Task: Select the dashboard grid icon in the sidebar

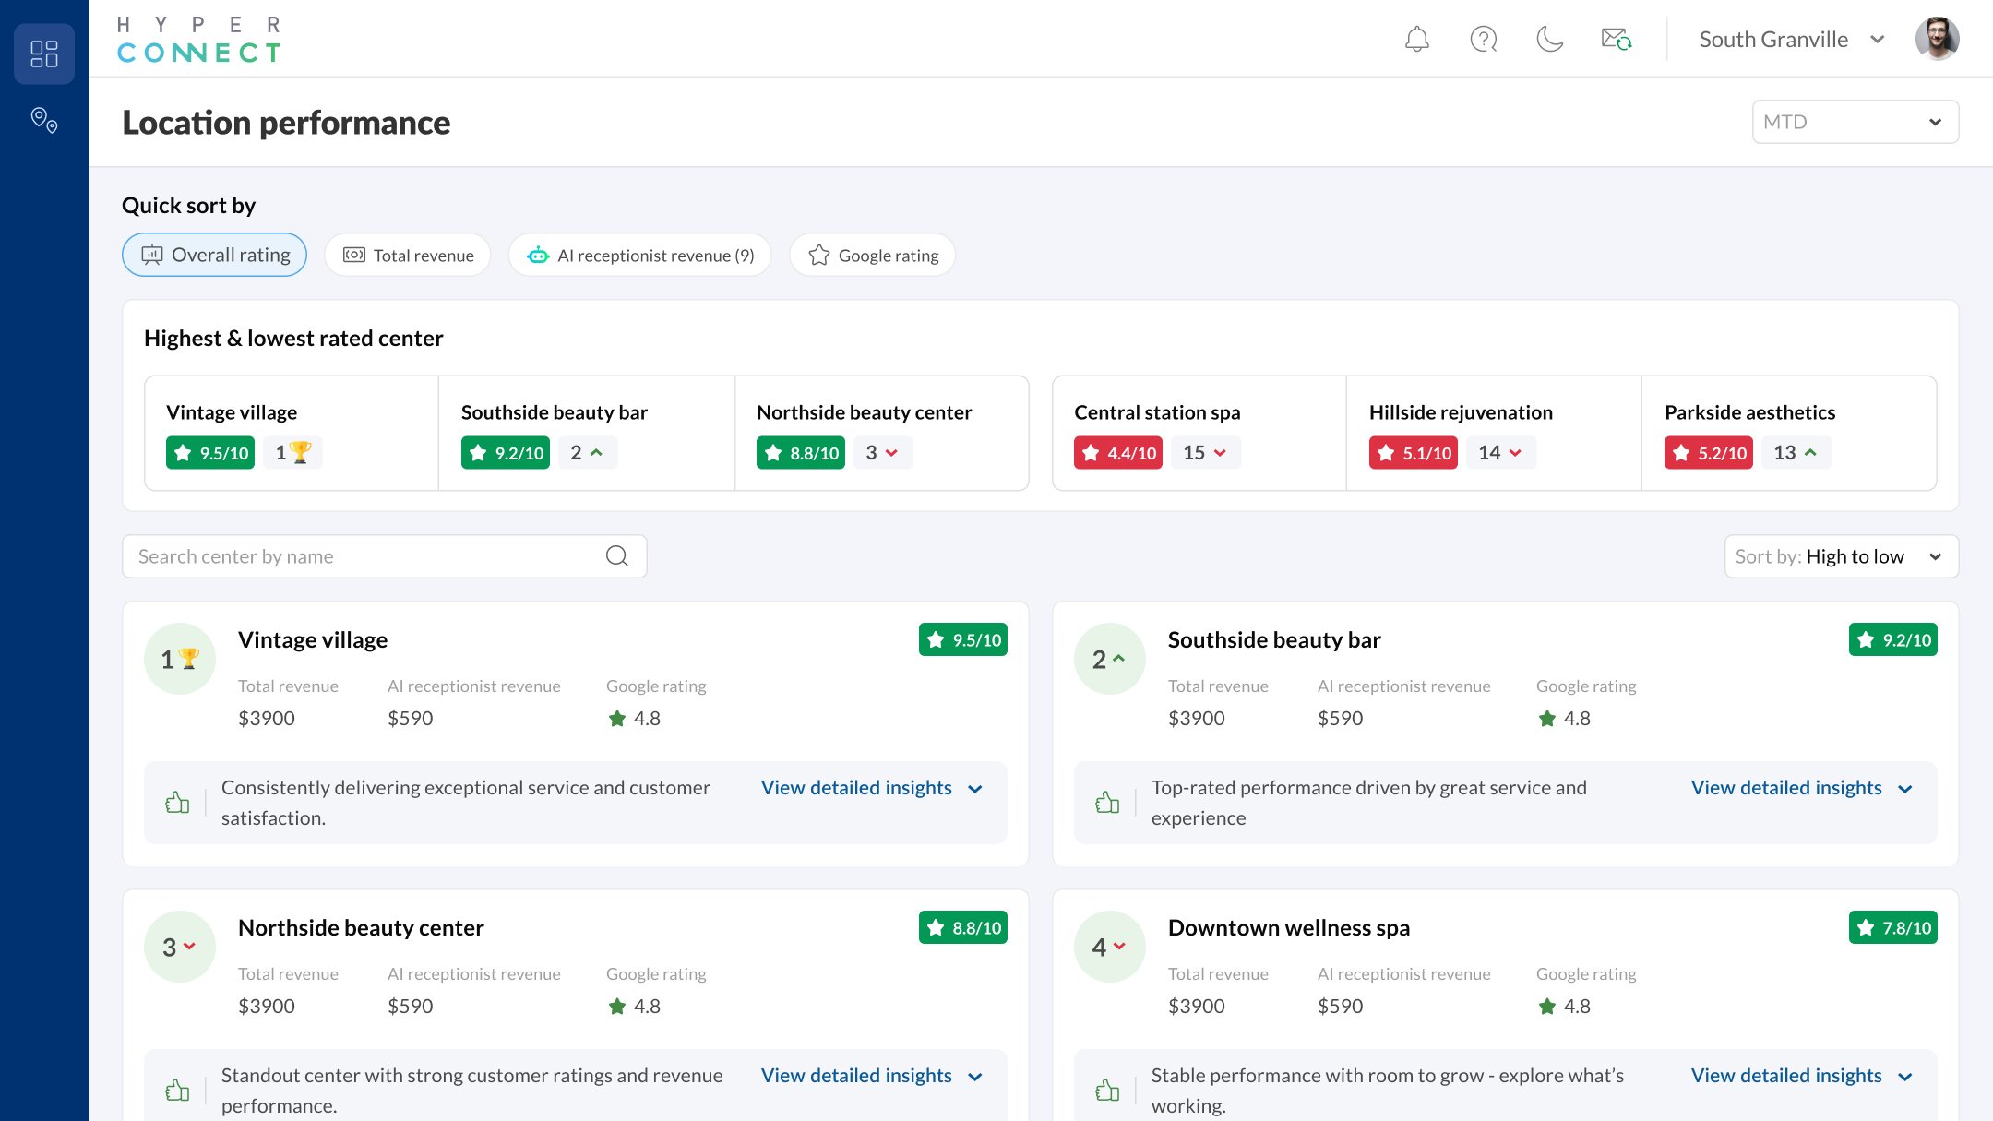Action: click(43, 54)
